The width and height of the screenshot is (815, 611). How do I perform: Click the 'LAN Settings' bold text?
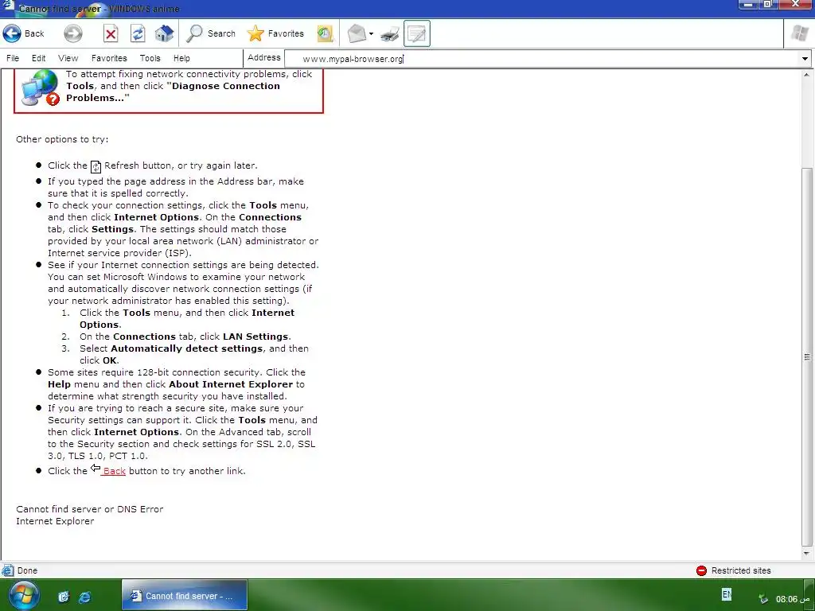click(255, 337)
